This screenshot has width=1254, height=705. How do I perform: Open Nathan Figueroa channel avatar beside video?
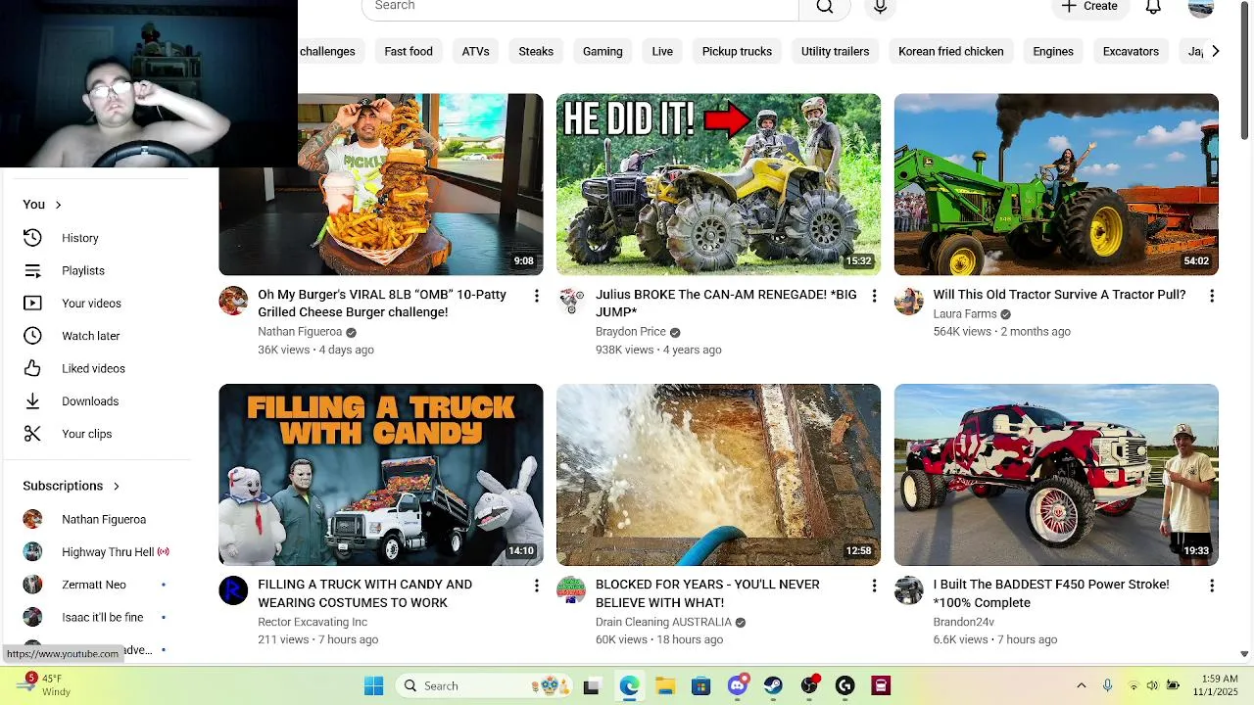(x=233, y=301)
